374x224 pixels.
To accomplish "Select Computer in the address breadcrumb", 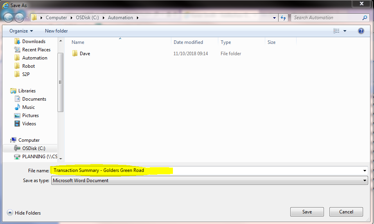I will pos(56,18).
